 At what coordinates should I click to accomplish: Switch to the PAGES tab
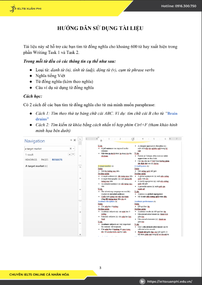(45, 160)
